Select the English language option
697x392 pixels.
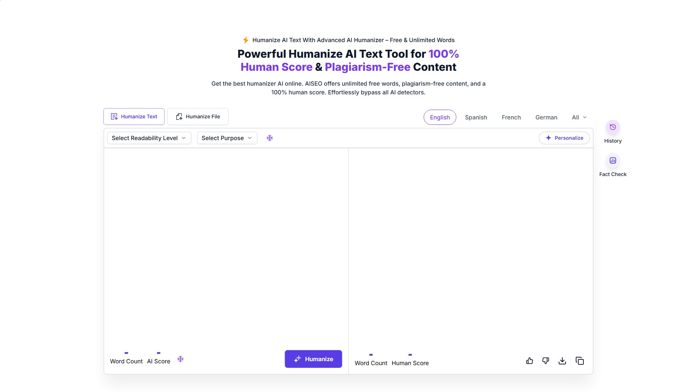(x=440, y=117)
